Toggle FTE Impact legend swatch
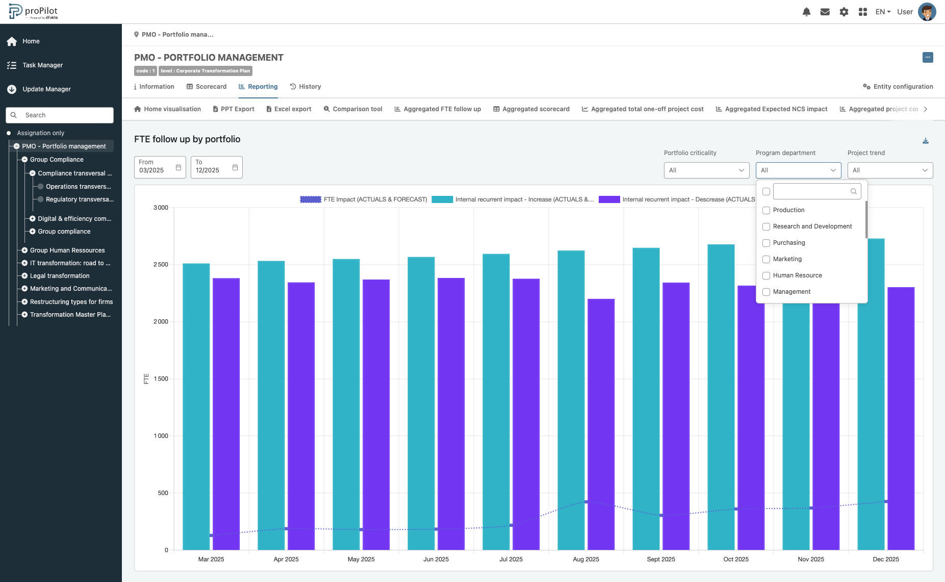The height and width of the screenshot is (582, 945). point(311,199)
